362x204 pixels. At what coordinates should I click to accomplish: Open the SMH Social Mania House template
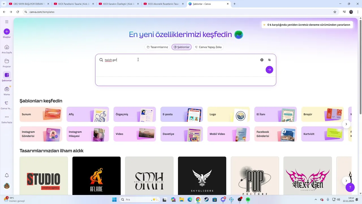(149, 176)
